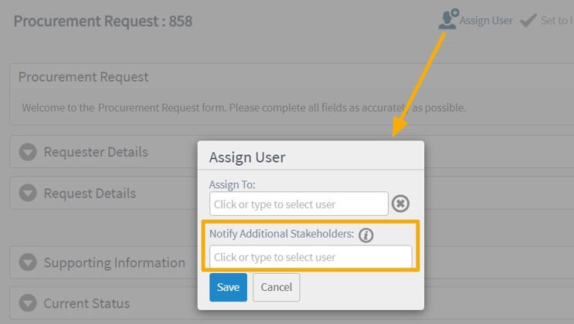
Task: Click the Assign User dialog title bar
Action: pos(311,157)
